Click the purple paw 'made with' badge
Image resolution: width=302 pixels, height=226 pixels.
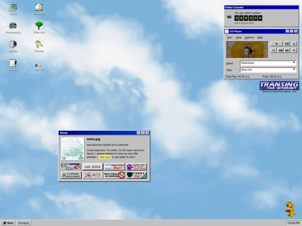[x=136, y=167]
